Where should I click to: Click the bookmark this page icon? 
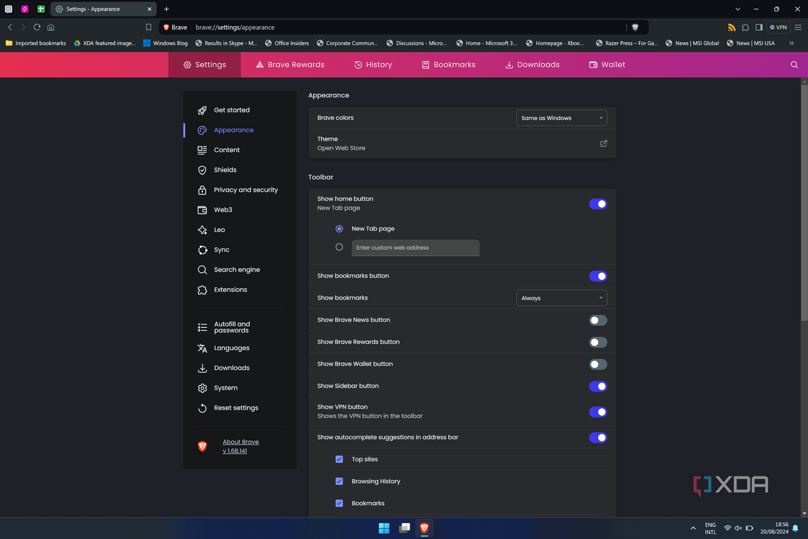(x=149, y=27)
